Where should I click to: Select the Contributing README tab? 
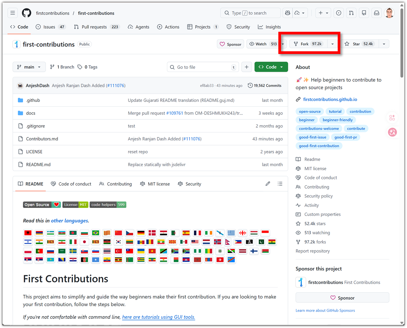coord(116,184)
